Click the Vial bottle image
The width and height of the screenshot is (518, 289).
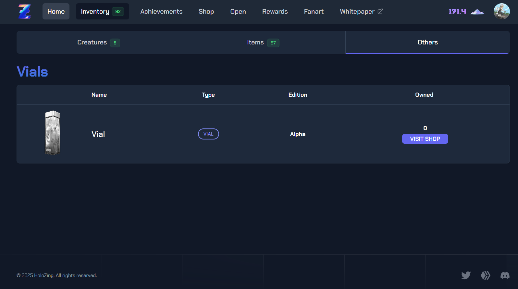[52, 133]
